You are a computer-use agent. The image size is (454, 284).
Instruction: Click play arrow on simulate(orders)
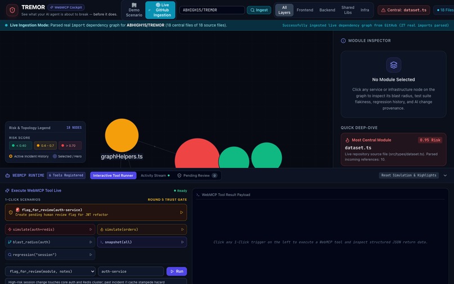[x=183, y=229]
